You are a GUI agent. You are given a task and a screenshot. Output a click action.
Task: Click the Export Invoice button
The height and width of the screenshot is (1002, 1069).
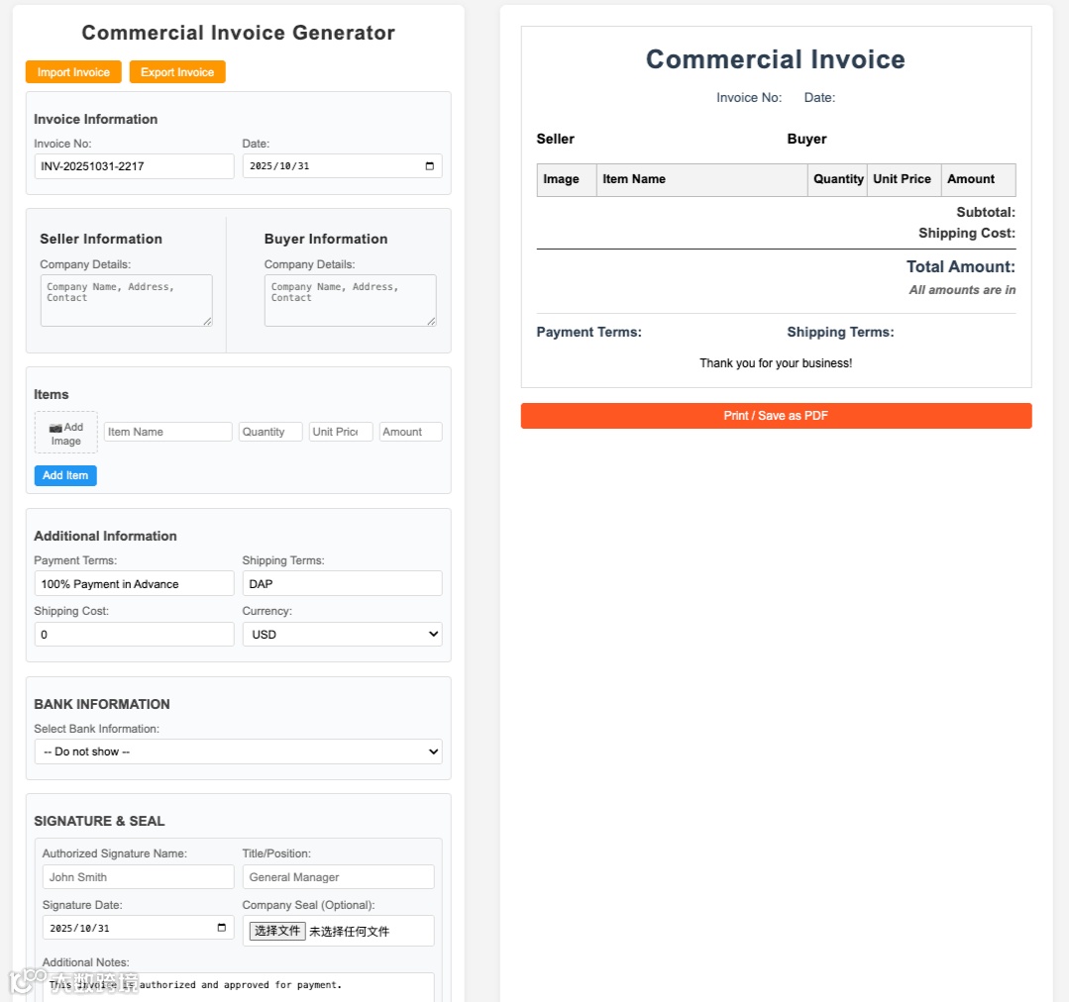[x=177, y=72]
